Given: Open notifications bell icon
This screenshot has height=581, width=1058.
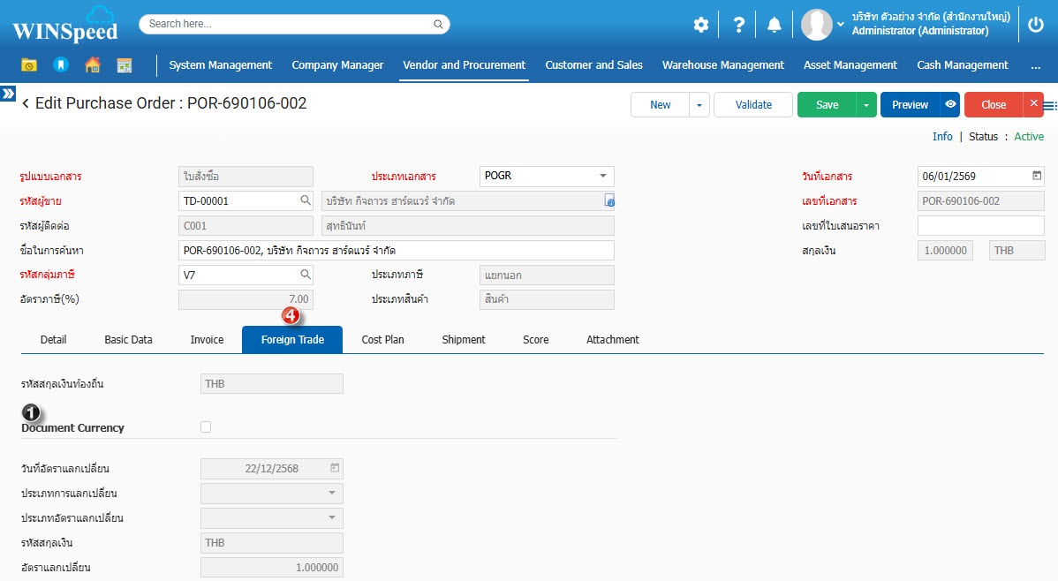Looking at the screenshot, I should (775, 25).
